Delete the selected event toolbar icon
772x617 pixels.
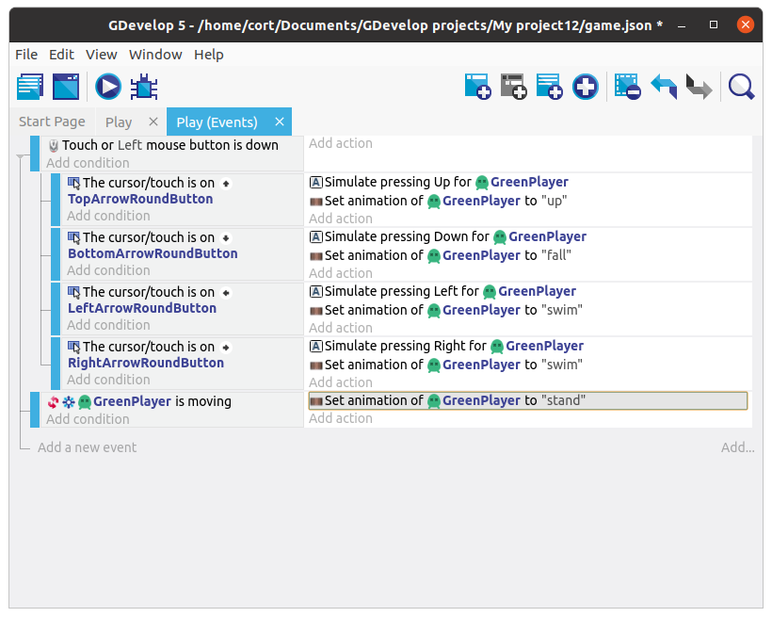pos(628,87)
